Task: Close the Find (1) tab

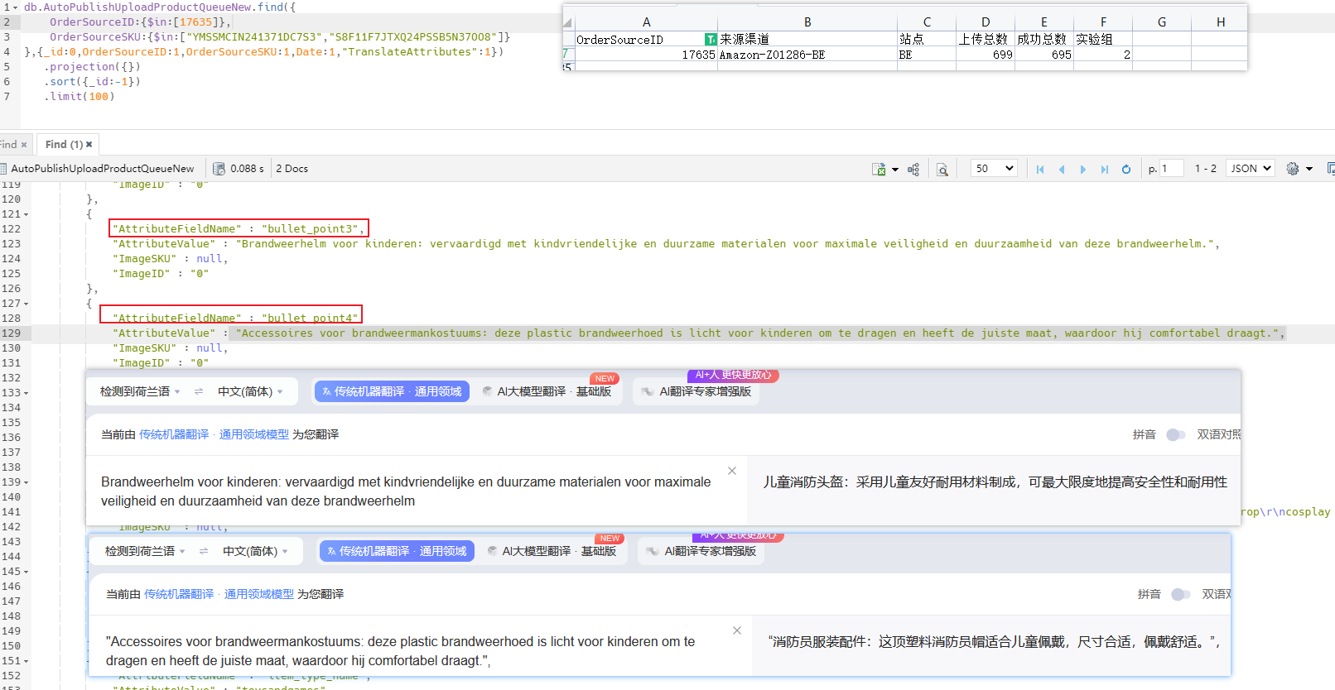Action: tap(89, 144)
